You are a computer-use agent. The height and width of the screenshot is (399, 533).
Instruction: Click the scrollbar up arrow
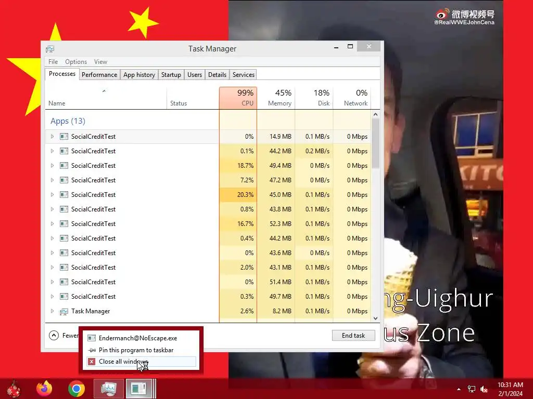coord(376,114)
